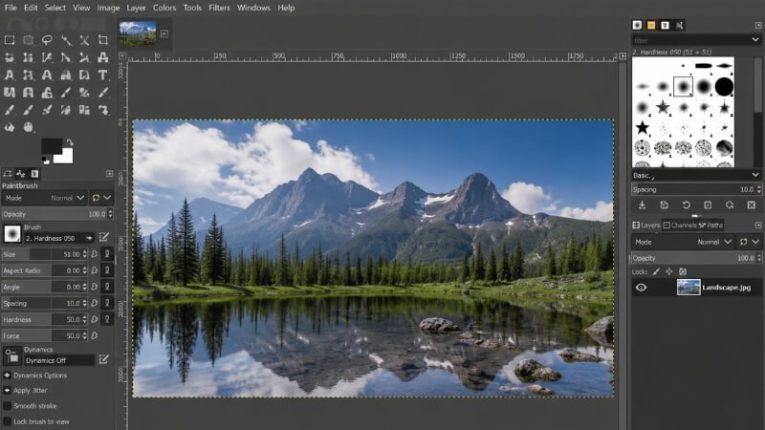Reset Aspect Ratio to brush default
Screen dimensions: 765x430
tap(95, 270)
